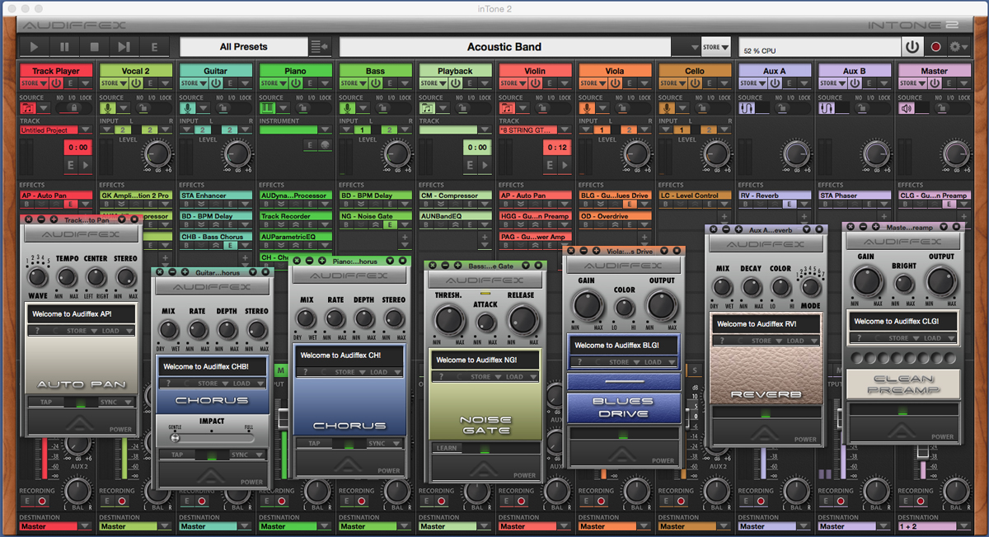Toggle the Vocal 2 channel power
Image resolution: width=989 pixels, height=537 pixels.
click(137, 83)
